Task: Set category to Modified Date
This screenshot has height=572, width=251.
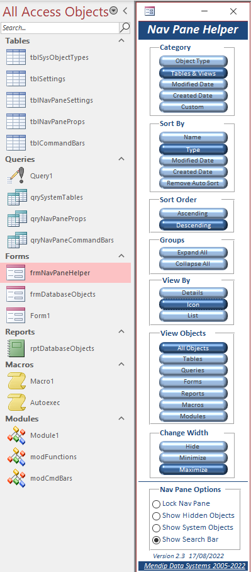Action: [193, 84]
